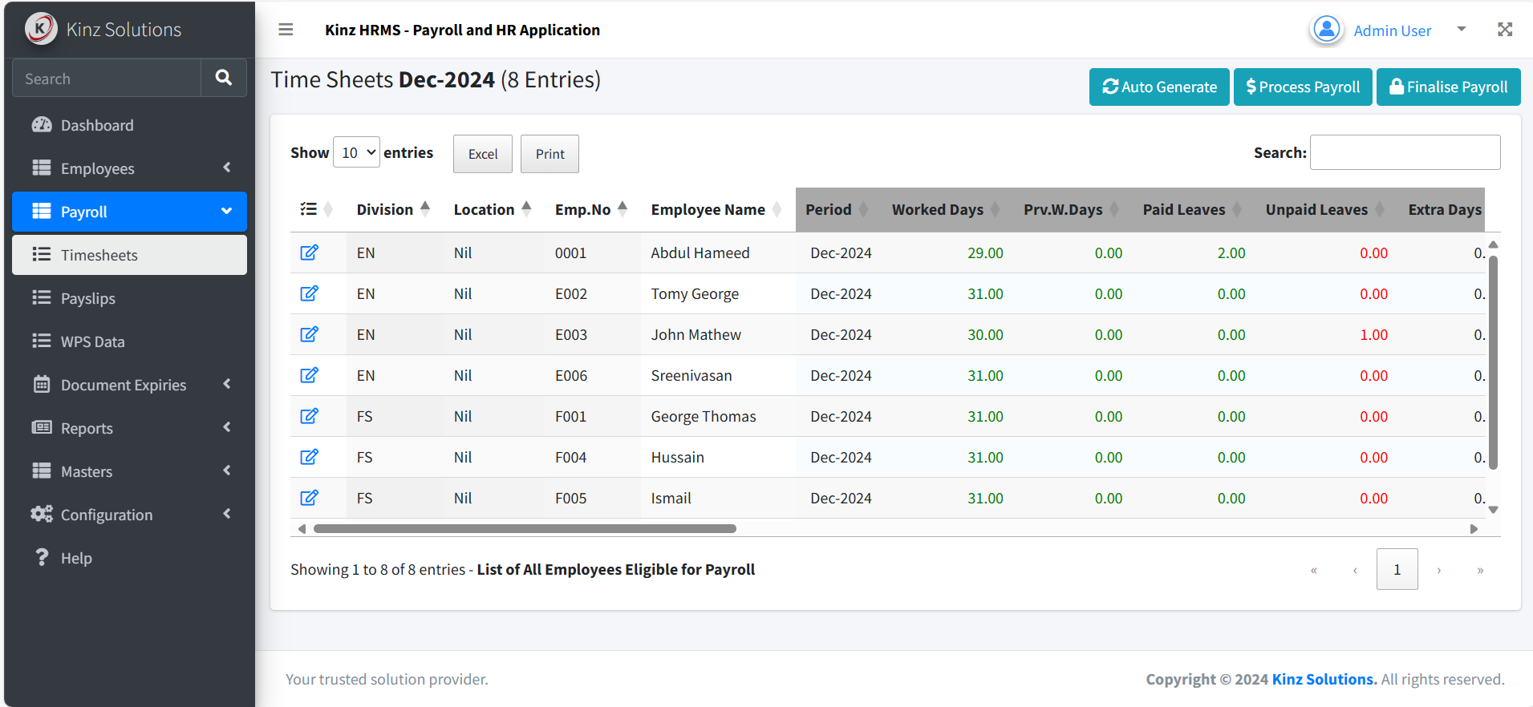Open the show entries count dropdown
1533x707 pixels.
click(x=356, y=152)
